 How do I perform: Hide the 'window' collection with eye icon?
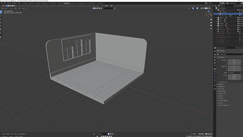(x=242, y=24)
